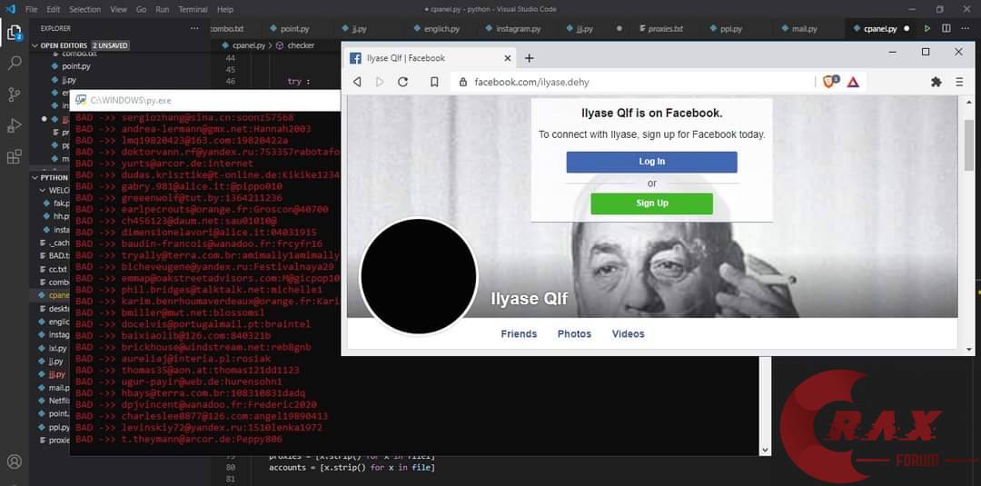
Task: Open the Run menu
Action: pyautogui.click(x=162, y=9)
